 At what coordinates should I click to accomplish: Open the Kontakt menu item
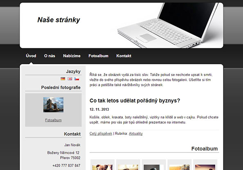(124, 56)
